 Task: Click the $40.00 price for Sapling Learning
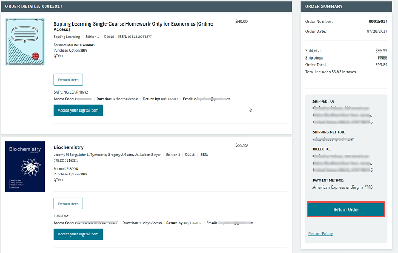(241, 22)
